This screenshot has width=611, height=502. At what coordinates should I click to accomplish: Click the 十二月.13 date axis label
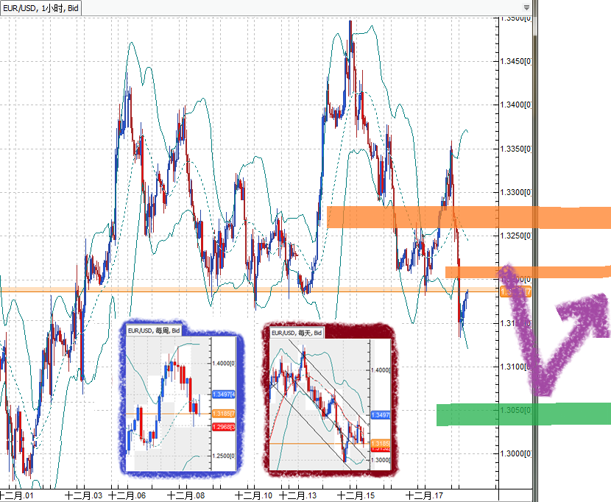coord(298,496)
